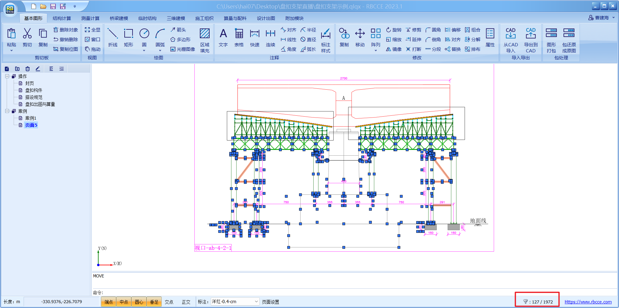Collapse the 操作 tree node
Screen dimensions: 619x308
click(7, 76)
